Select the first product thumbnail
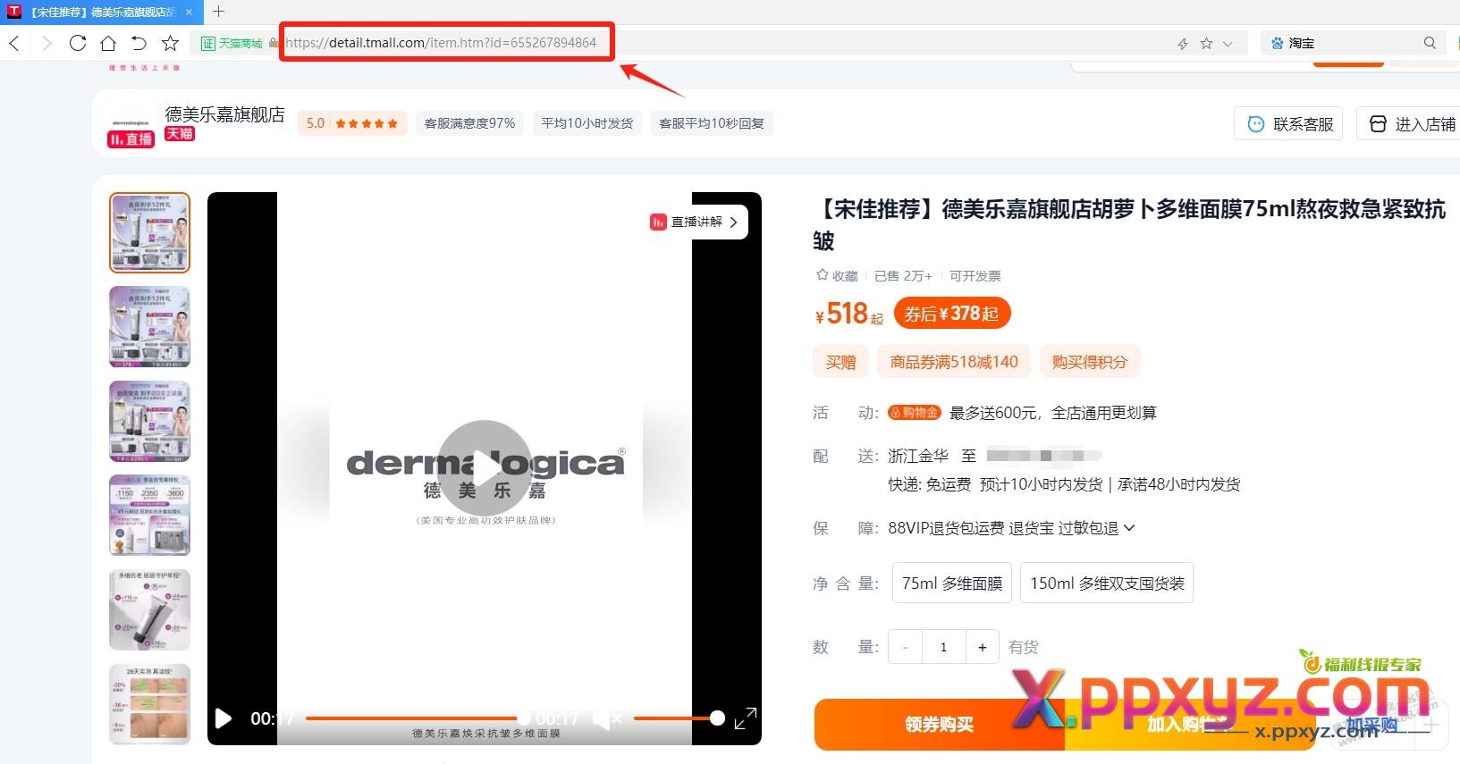Screen dimensions: 1460x764 pyautogui.click(x=149, y=232)
